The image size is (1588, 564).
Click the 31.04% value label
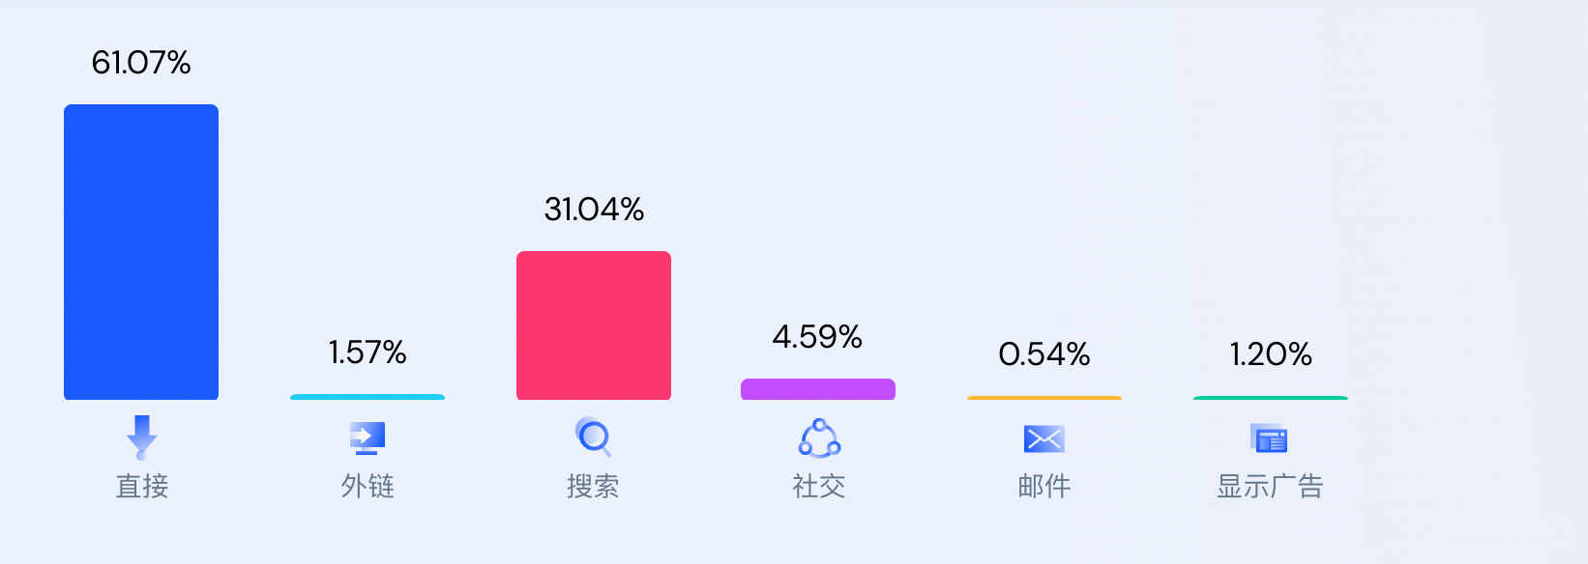pyautogui.click(x=594, y=210)
